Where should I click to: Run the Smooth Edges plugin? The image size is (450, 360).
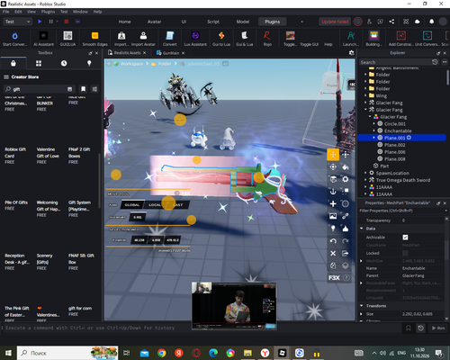tap(94, 39)
